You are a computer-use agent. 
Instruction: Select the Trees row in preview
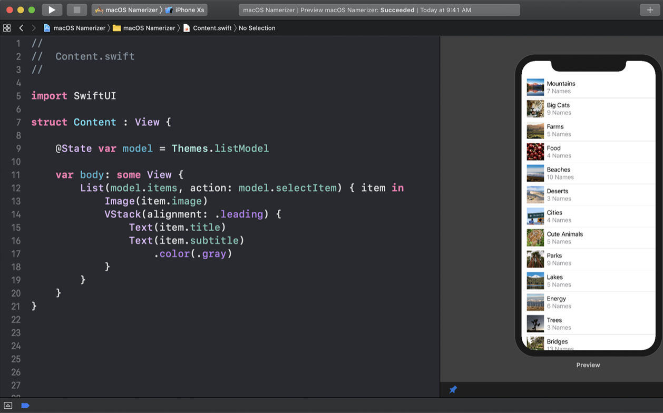click(588, 323)
